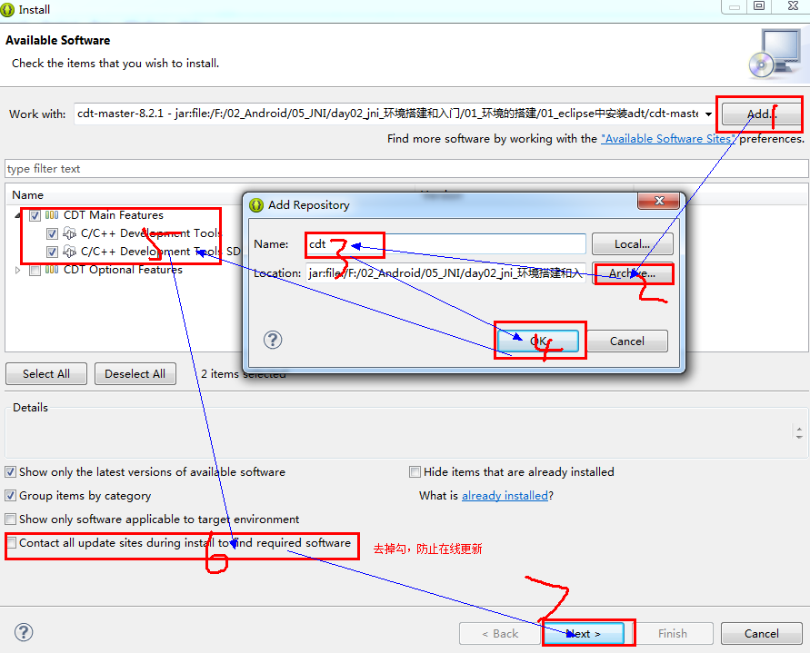810x653 pixels.
Task: Open the Available Software Sites preferences link
Action: (x=667, y=139)
